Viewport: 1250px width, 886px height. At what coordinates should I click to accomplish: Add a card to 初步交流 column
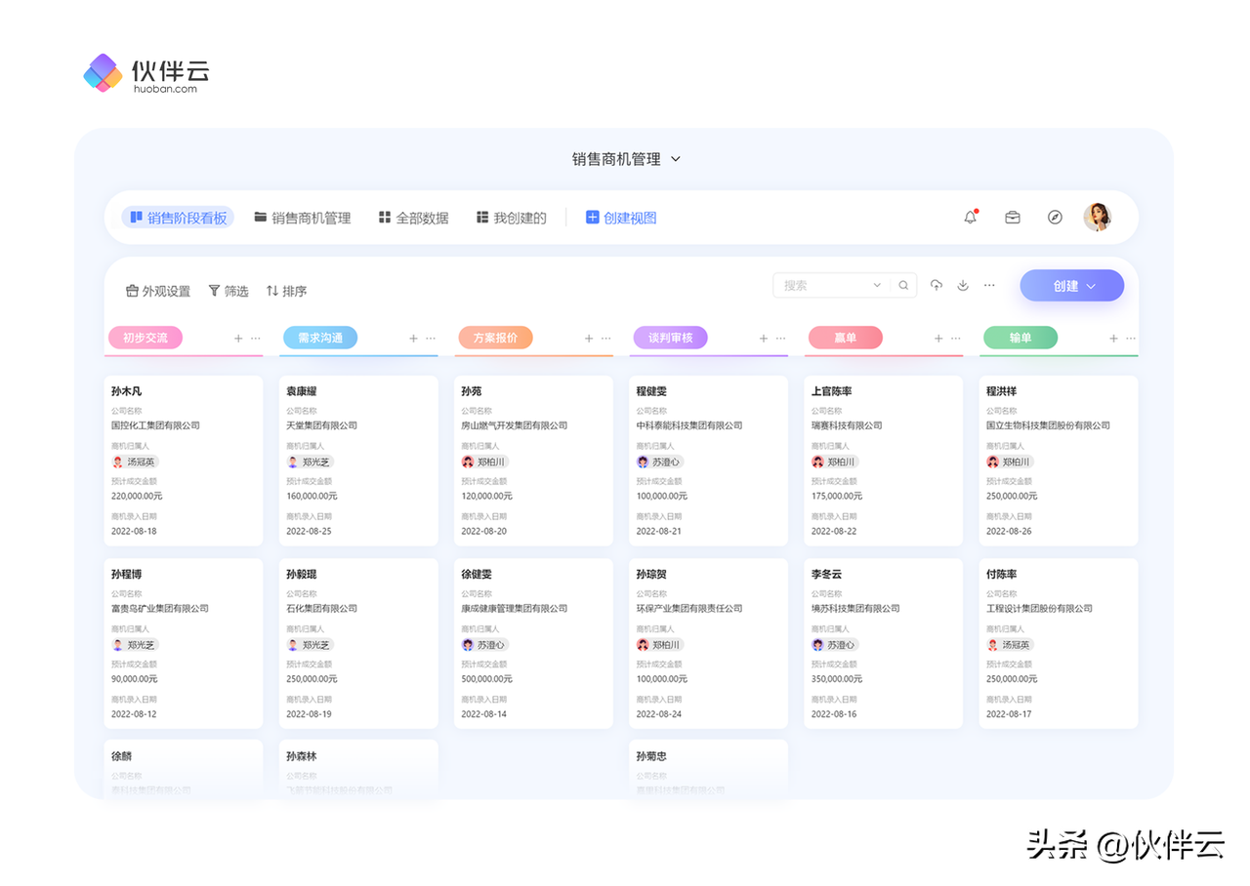point(238,339)
